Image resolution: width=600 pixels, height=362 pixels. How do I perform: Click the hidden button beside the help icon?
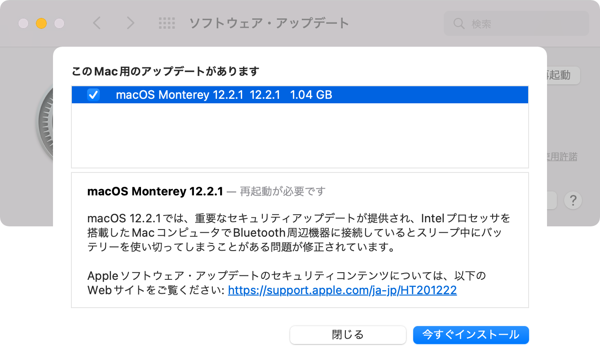(552, 200)
